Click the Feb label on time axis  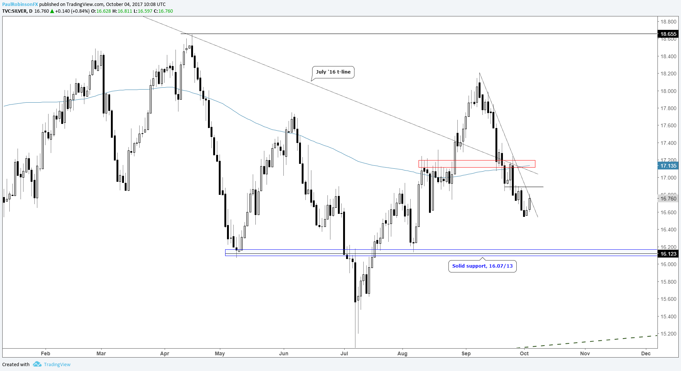pos(45,353)
